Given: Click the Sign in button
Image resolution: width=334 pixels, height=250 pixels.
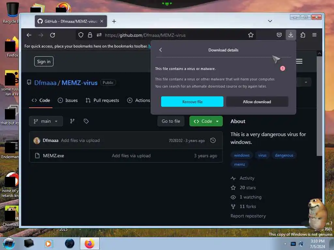Looking at the screenshot, I should tap(44, 62).
